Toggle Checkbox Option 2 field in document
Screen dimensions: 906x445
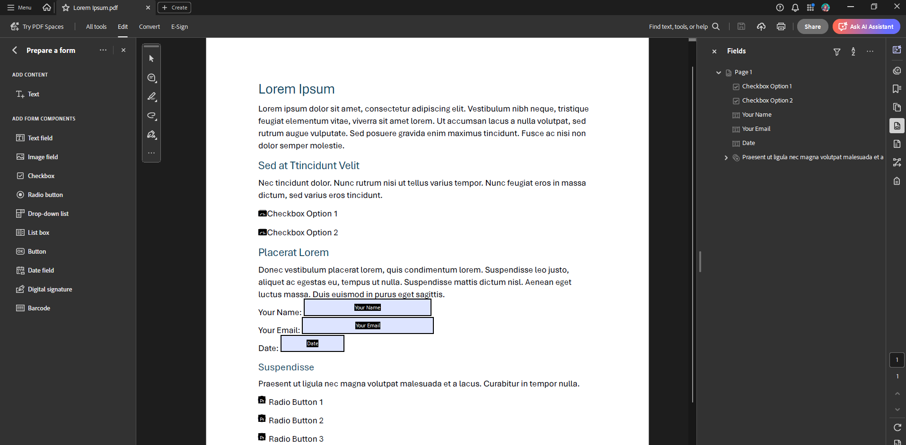[x=262, y=232]
